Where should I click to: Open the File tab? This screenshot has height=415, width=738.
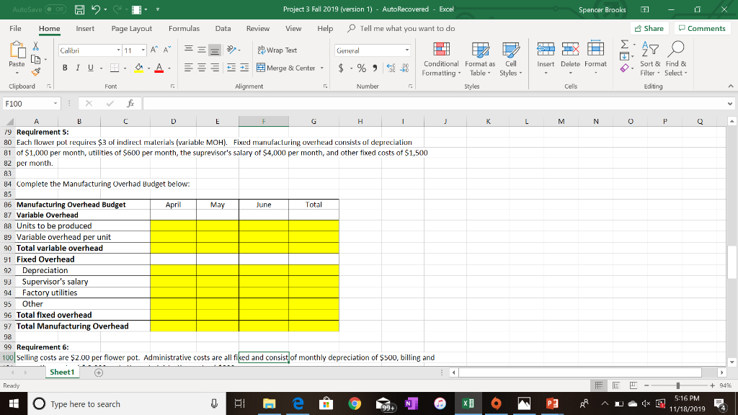pyautogui.click(x=15, y=28)
